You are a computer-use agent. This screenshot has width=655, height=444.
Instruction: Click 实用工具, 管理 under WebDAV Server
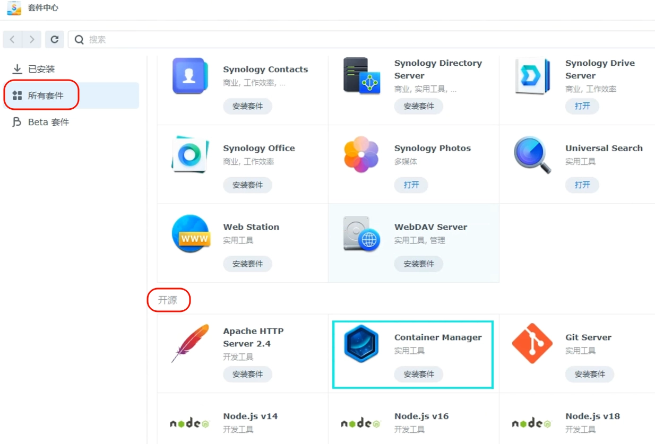[420, 240]
